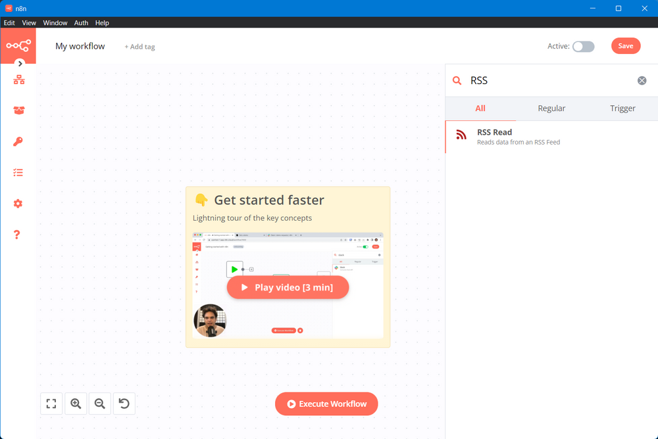Viewport: 658px width, 439px height.
Task: Open the Edit menu
Action: [x=9, y=22]
